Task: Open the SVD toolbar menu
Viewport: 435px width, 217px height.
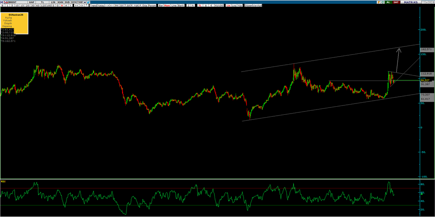Action: (x=67, y=2)
